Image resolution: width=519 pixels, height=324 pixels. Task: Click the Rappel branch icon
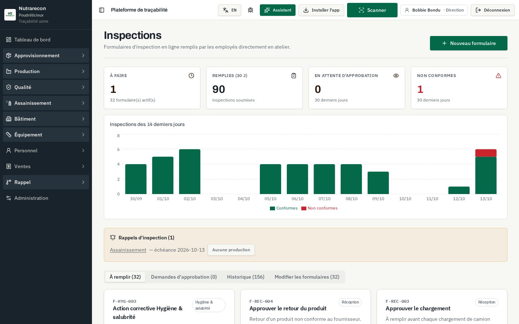click(9, 182)
